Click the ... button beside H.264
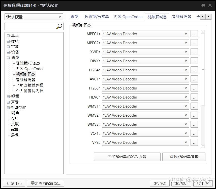The width and height of the screenshot is (216, 189). (194, 70)
